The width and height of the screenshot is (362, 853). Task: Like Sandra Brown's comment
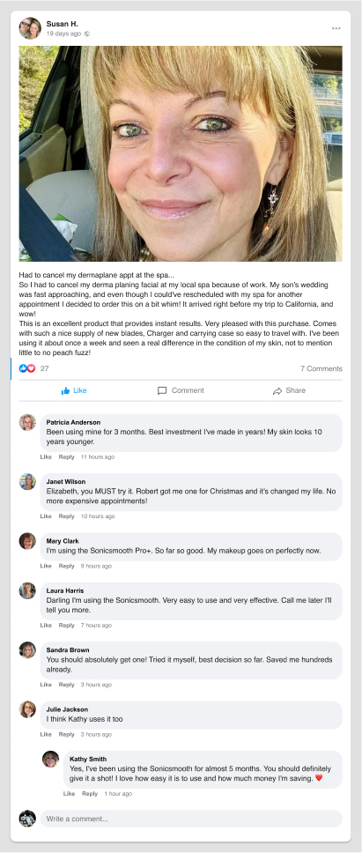point(46,685)
